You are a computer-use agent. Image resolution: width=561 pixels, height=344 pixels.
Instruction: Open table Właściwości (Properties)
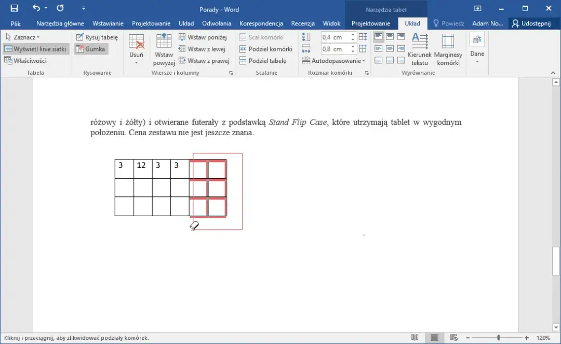[30, 60]
